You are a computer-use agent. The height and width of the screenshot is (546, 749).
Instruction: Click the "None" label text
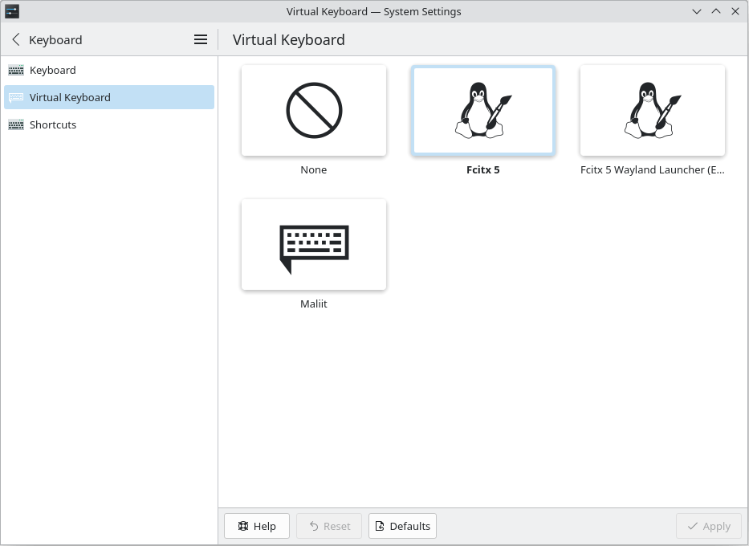pyautogui.click(x=314, y=170)
